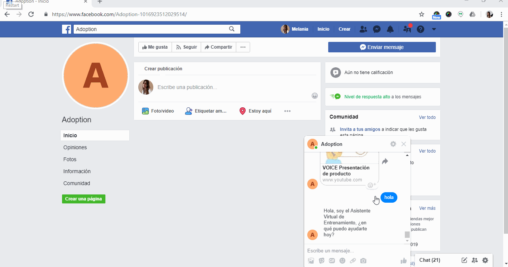This screenshot has width=508, height=267.
Task: Send a thumbs-up like in the chat
Action: coord(403,261)
